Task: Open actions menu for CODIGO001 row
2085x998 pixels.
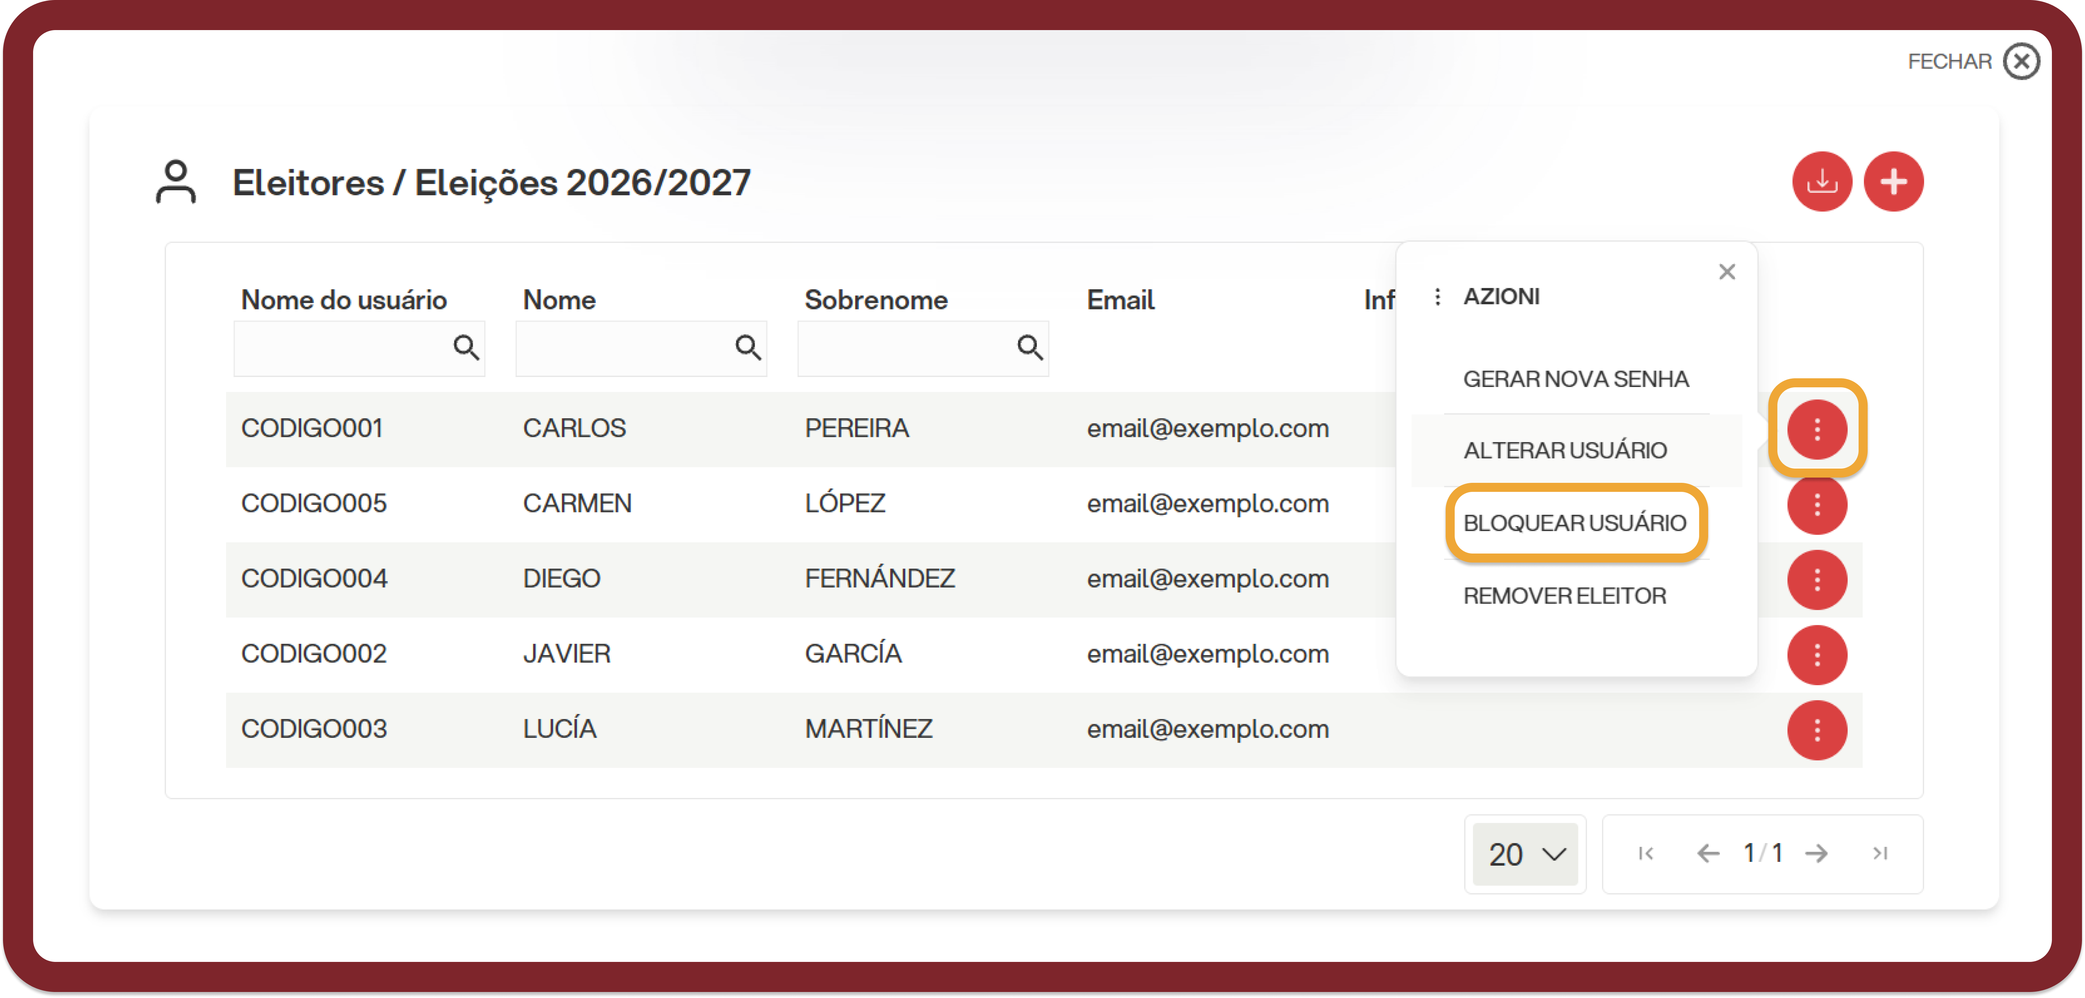Action: click(x=1817, y=429)
